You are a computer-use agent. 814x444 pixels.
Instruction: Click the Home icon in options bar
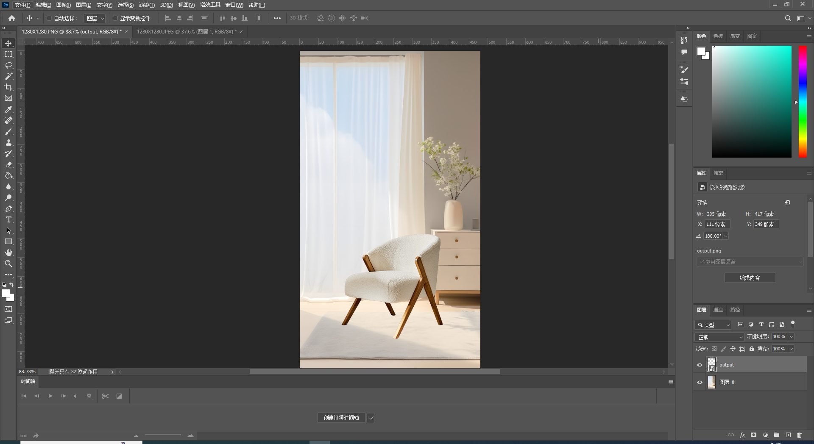coord(12,18)
